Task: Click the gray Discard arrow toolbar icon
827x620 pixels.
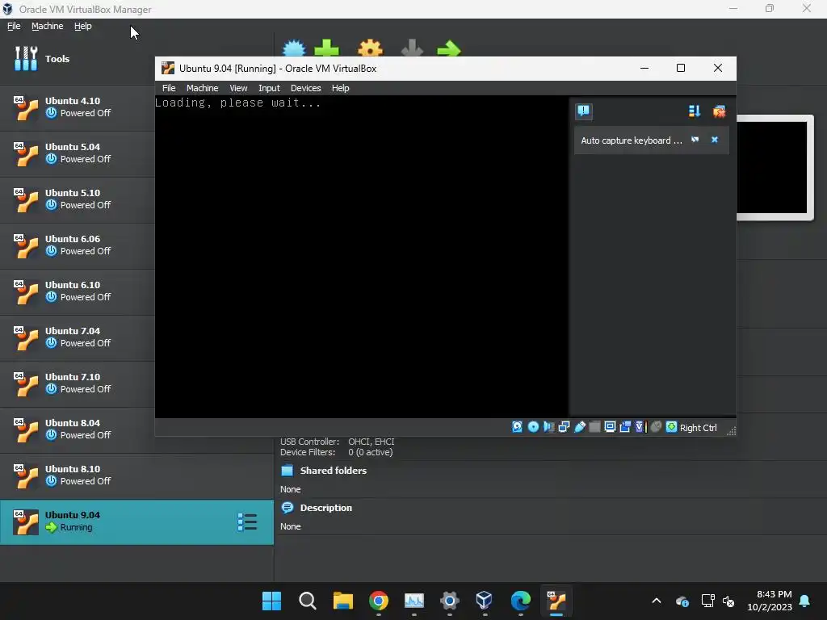Action: [412, 48]
